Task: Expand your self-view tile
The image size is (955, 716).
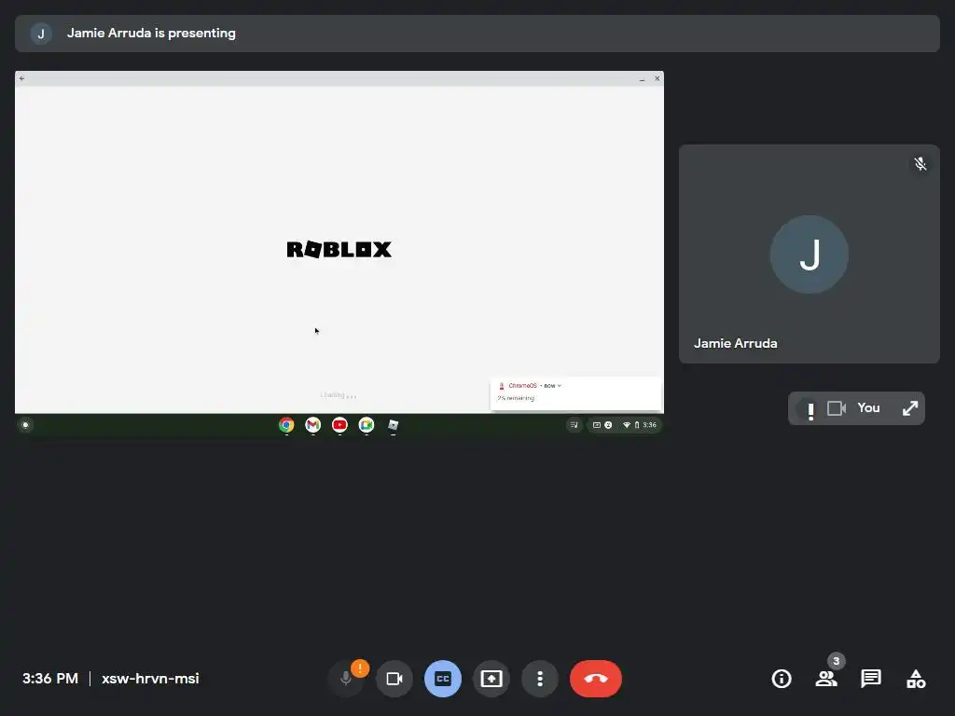Action: click(x=910, y=408)
